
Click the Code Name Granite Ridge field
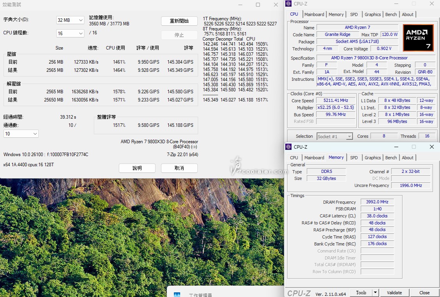pyautogui.click(x=338, y=34)
